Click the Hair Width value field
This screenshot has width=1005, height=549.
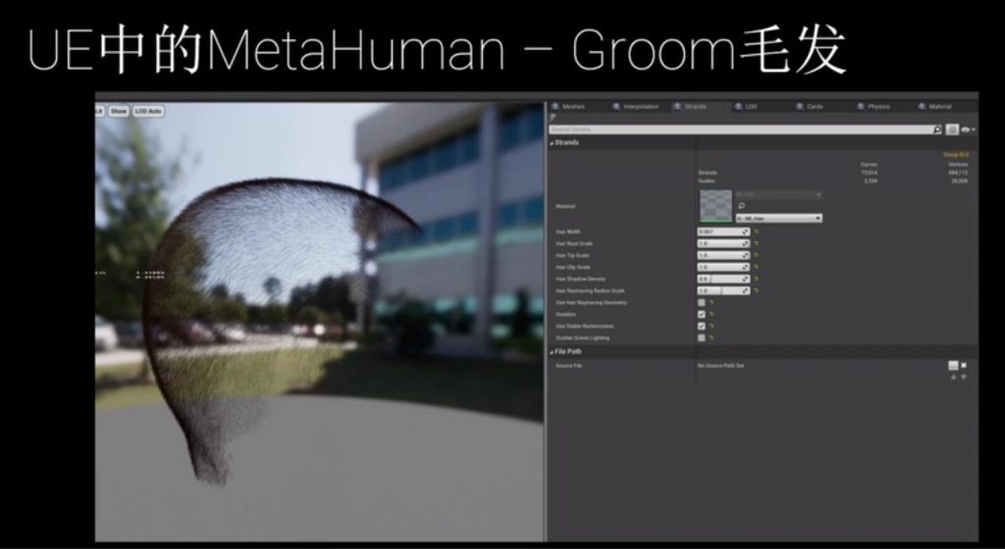coord(723,231)
